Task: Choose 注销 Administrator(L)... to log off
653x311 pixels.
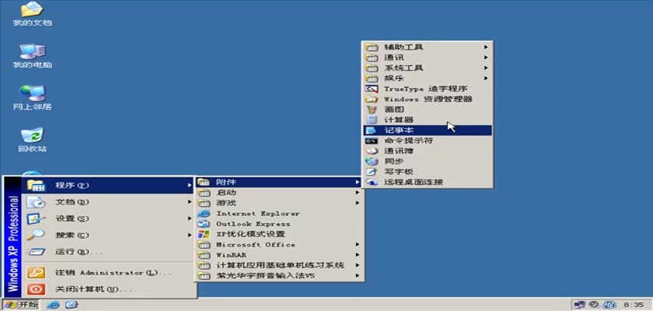Action: (x=108, y=273)
